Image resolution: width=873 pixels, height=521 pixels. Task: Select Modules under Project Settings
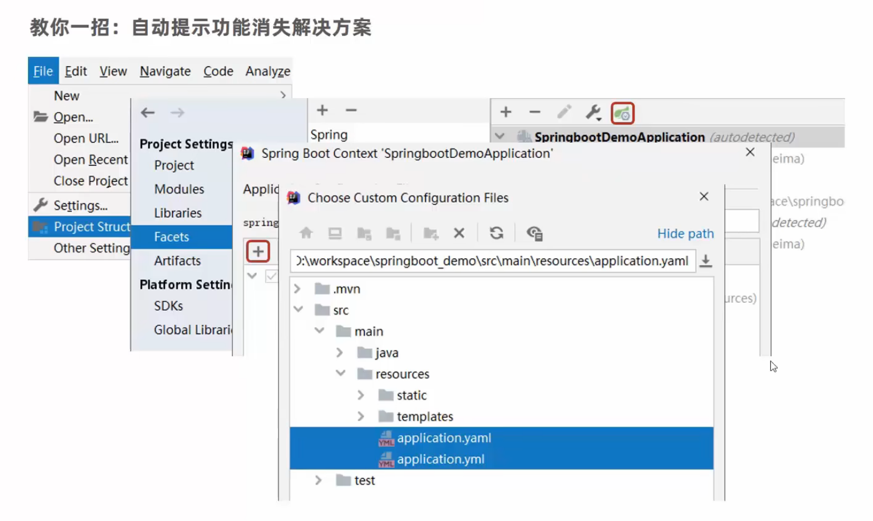pyautogui.click(x=179, y=189)
